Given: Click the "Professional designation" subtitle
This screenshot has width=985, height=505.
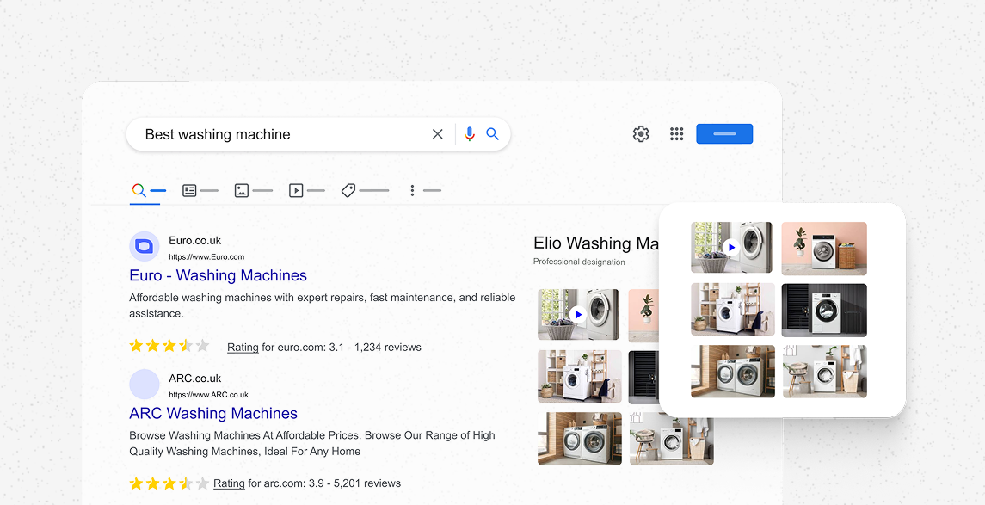Looking at the screenshot, I should coord(579,262).
